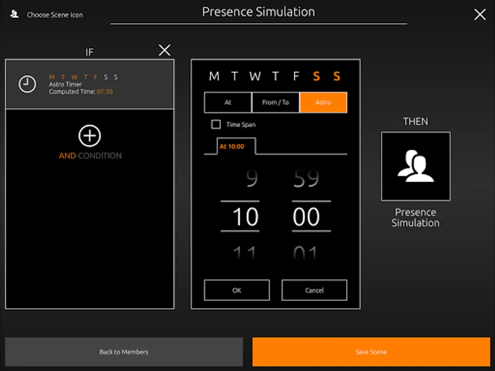Open the Choose Scene Icon label
This screenshot has width=495, height=371.
click(55, 15)
